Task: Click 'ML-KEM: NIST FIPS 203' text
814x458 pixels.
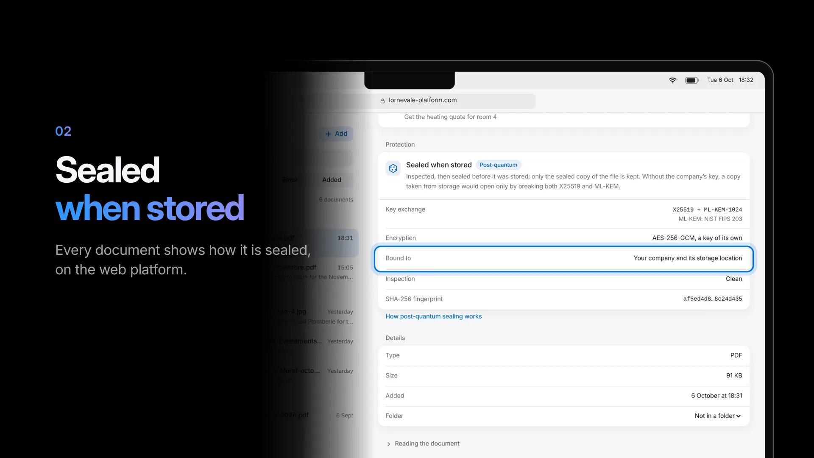Action: coord(710,219)
